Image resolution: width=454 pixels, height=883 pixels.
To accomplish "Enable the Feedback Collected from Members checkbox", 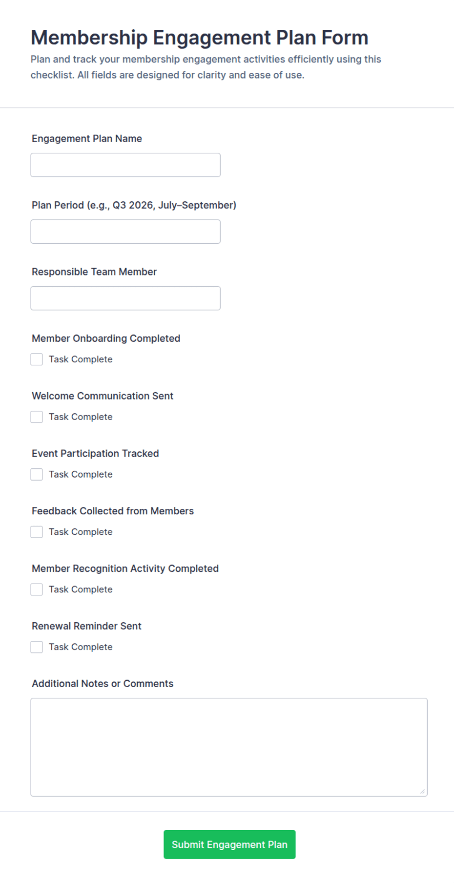I will pyautogui.click(x=37, y=532).
